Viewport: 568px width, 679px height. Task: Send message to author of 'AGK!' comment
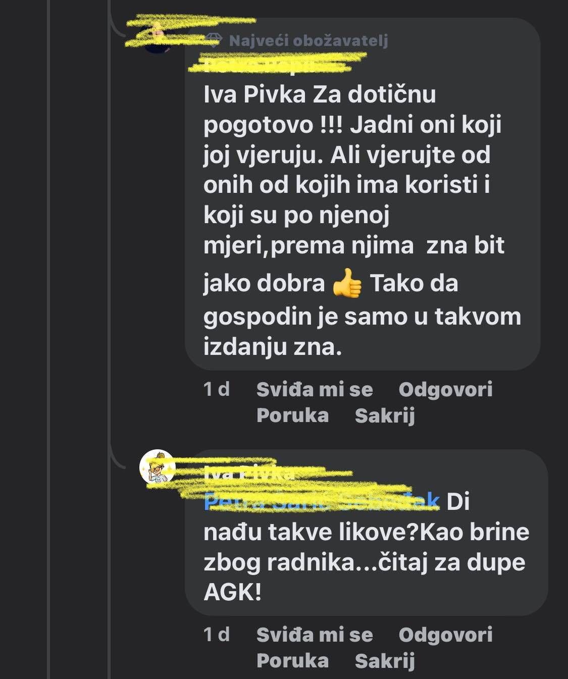coord(292,660)
